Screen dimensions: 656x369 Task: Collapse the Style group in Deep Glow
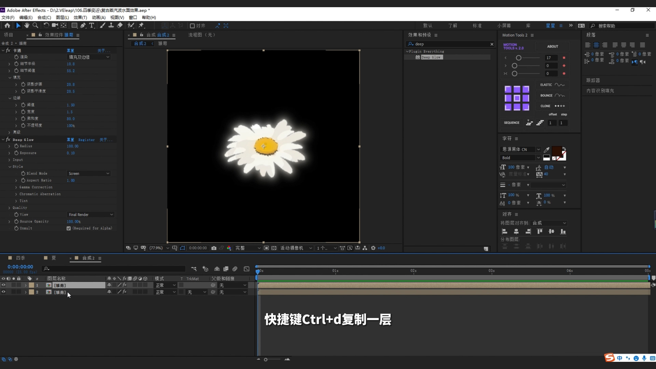pos(9,166)
